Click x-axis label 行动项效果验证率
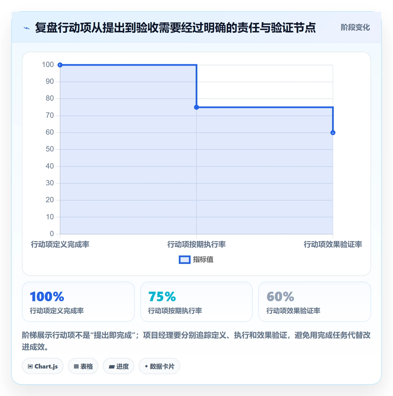The height and width of the screenshot is (396, 393). coord(333,245)
